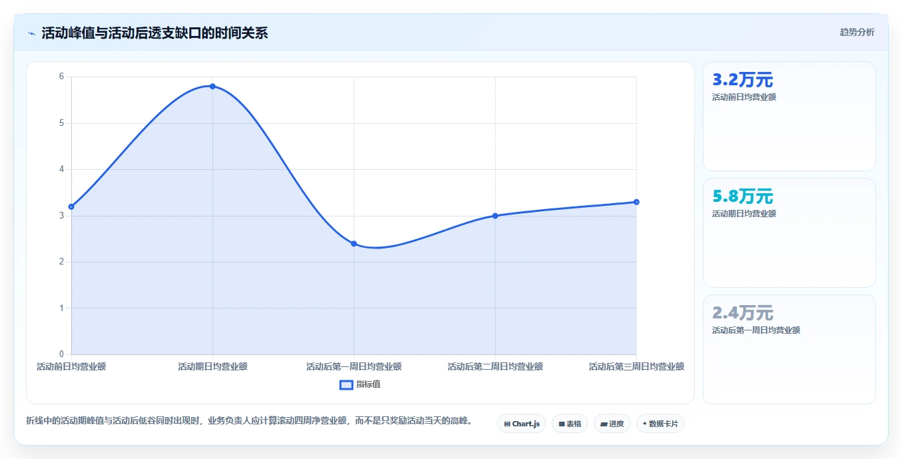Click the 活动后第二周 data point at 3
The height and width of the screenshot is (459, 902).
(495, 216)
